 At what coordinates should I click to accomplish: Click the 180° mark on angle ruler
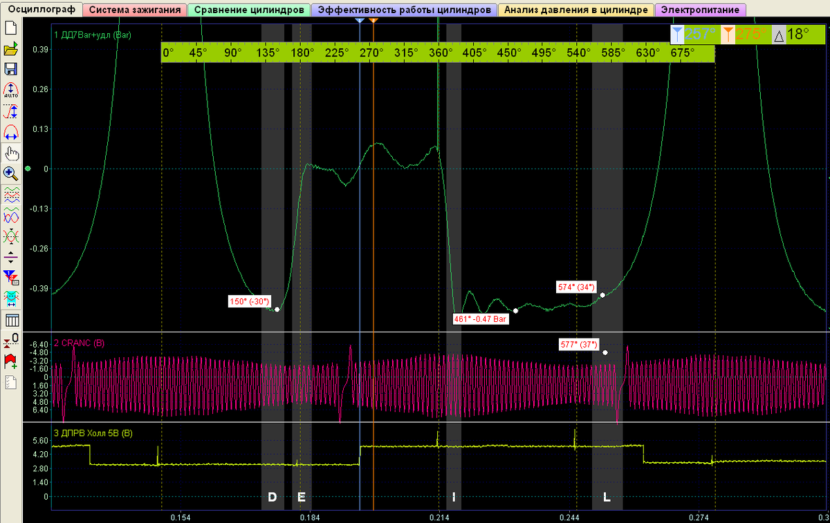tap(302, 53)
